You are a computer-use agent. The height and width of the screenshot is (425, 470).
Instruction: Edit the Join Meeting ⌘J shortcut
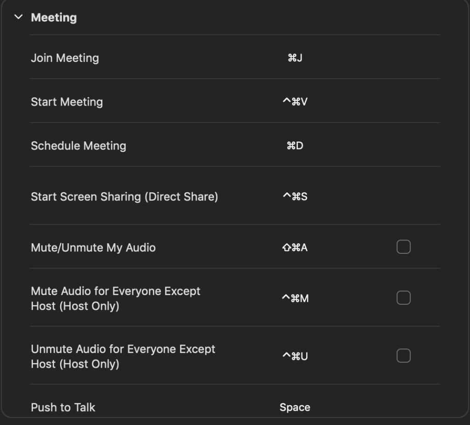coord(295,58)
